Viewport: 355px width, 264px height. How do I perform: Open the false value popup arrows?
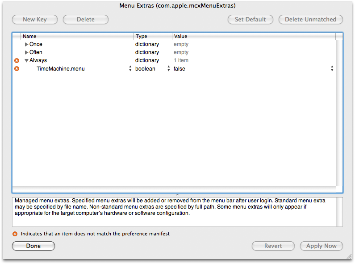point(332,69)
